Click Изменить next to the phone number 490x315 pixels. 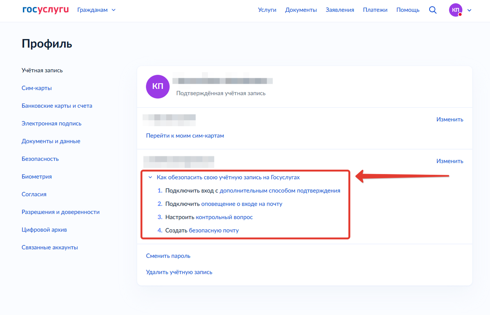click(x=450, y=120)
